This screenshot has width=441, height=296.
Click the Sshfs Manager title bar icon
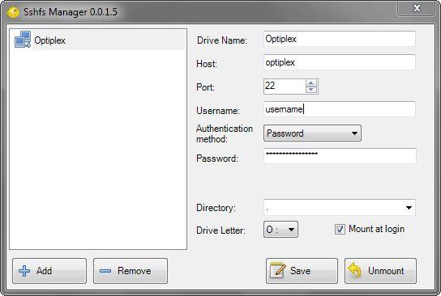(13, 12)
